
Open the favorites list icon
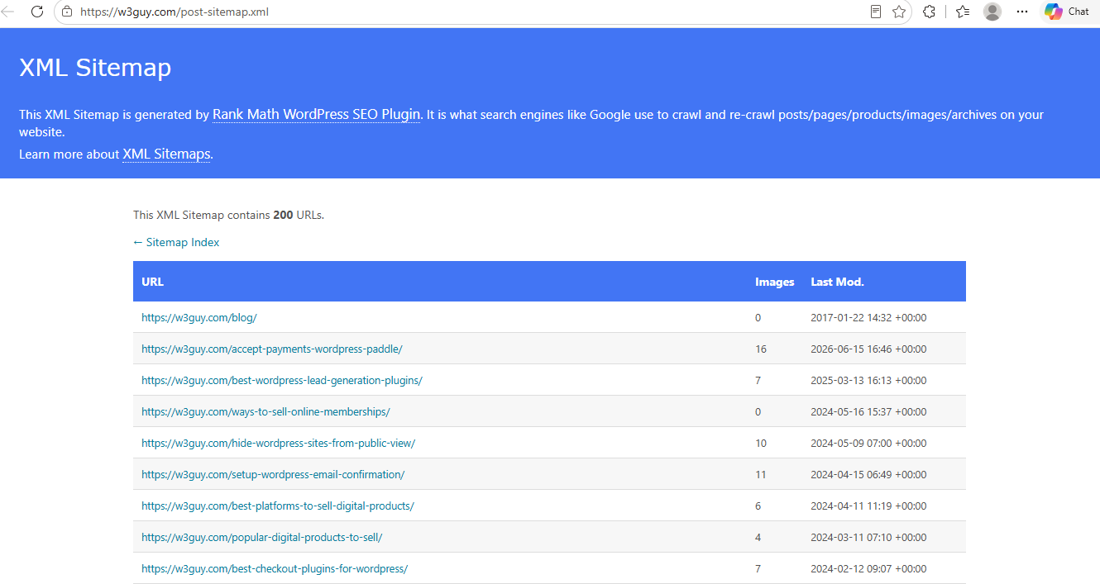[963, 12]
